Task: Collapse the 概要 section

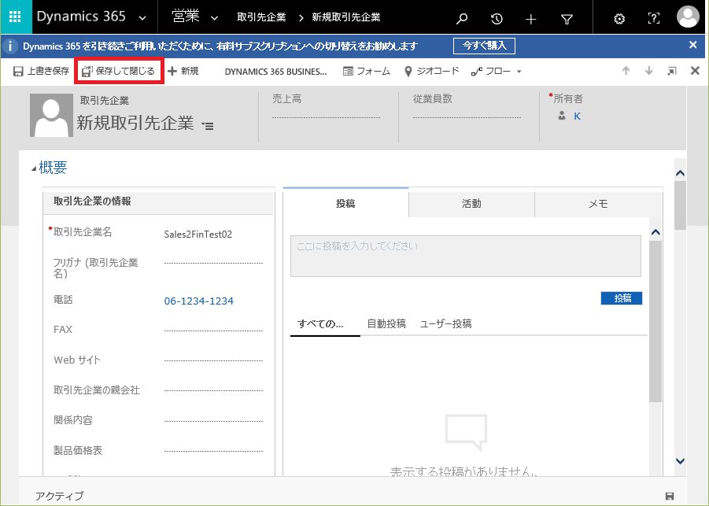Action: coord(34,168)
